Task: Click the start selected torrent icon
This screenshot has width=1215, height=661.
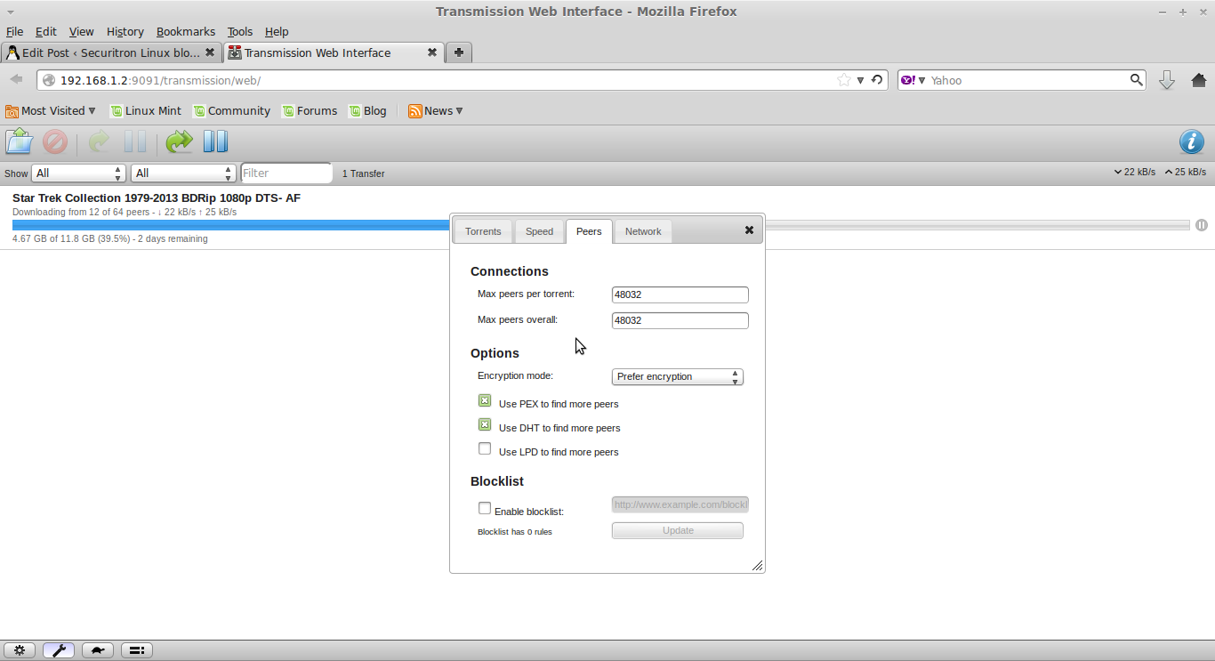Action: click(x=99, y=141)
